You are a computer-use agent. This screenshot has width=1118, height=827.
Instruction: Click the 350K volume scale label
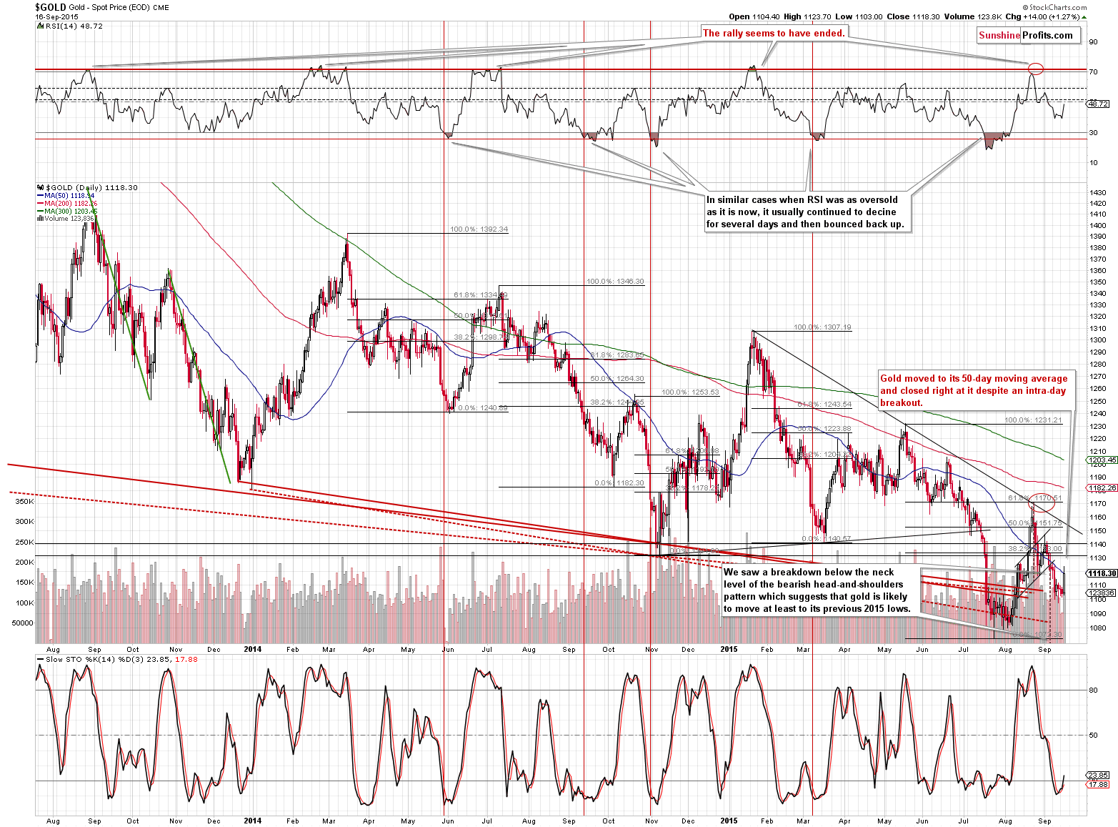pyautogui.click(x=24, y=502)
